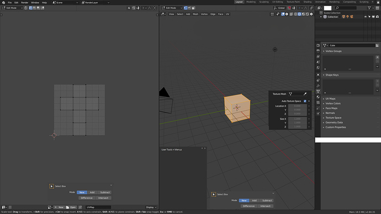381x214 pixels.
Task: Switch to rendered viewport shading
Action: [307, 14]
